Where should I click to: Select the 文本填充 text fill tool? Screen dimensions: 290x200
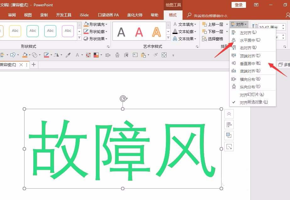click(x=184, y=24)
